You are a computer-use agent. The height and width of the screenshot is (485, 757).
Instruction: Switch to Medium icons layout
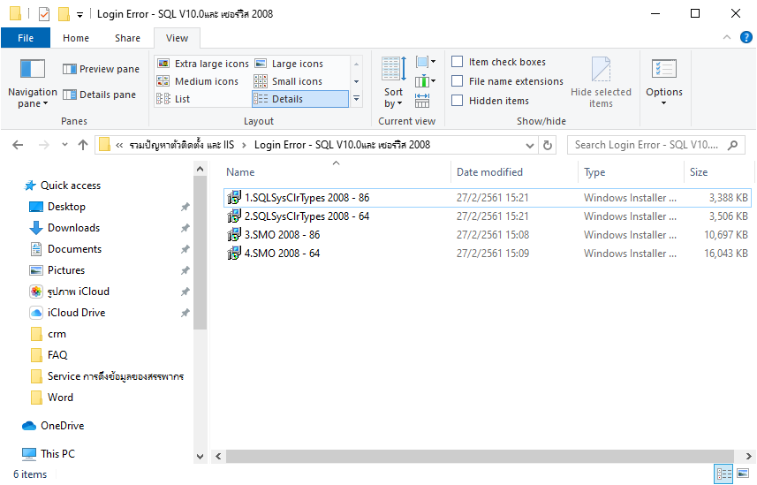(198, 81)
